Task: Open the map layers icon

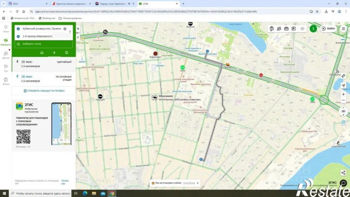Action: pyautogui.click(x=302, y=28)
